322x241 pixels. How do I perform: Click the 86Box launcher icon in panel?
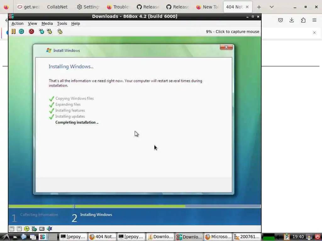[x=42, y=237]
